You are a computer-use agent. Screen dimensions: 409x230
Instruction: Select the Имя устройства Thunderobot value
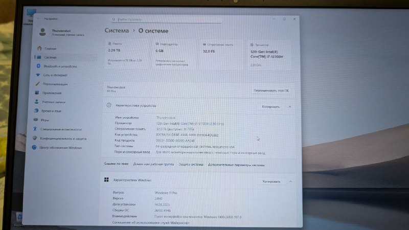coord(166,118)
